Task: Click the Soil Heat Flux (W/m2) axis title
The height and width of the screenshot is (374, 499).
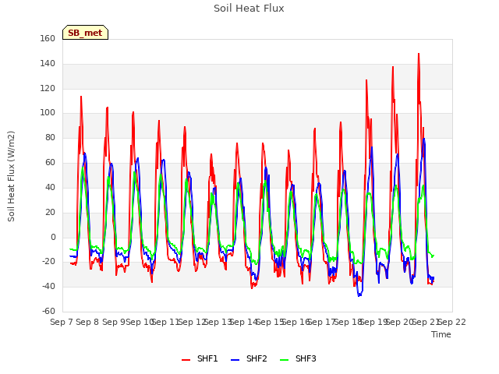Action: click(11, 176)
